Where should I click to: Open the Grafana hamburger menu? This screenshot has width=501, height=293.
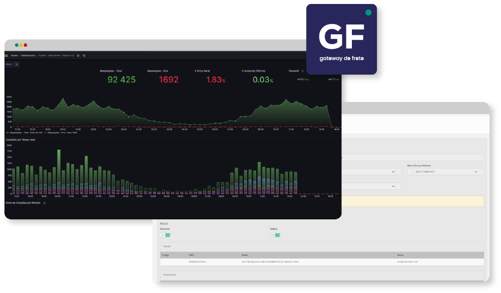coord(6,56)
